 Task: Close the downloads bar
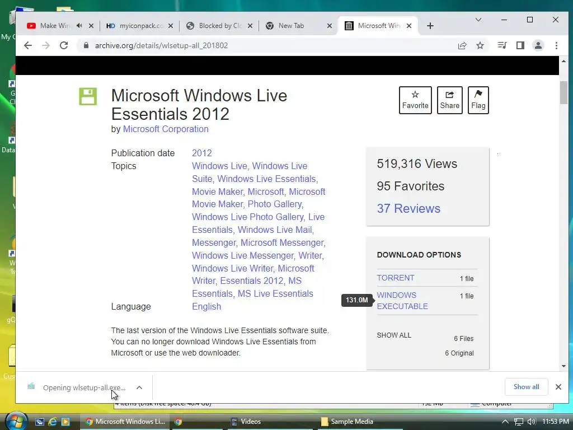[x=558, y=387]
